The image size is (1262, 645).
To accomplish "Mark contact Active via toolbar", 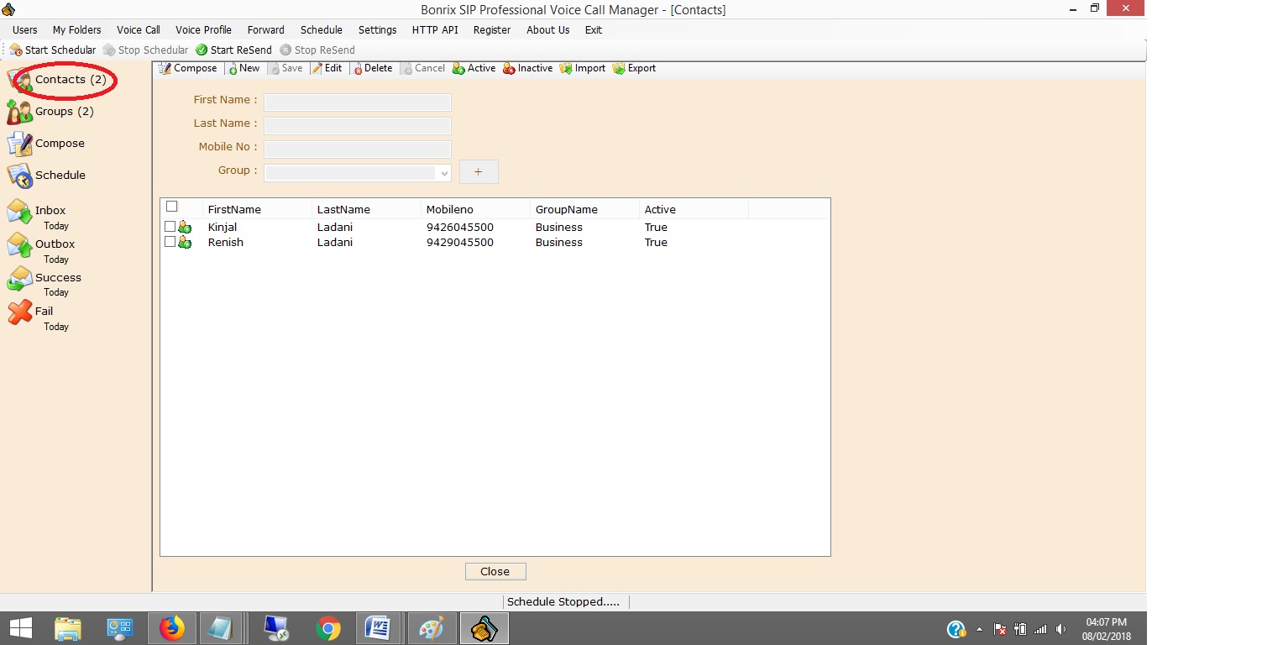I will pos(474,68).
